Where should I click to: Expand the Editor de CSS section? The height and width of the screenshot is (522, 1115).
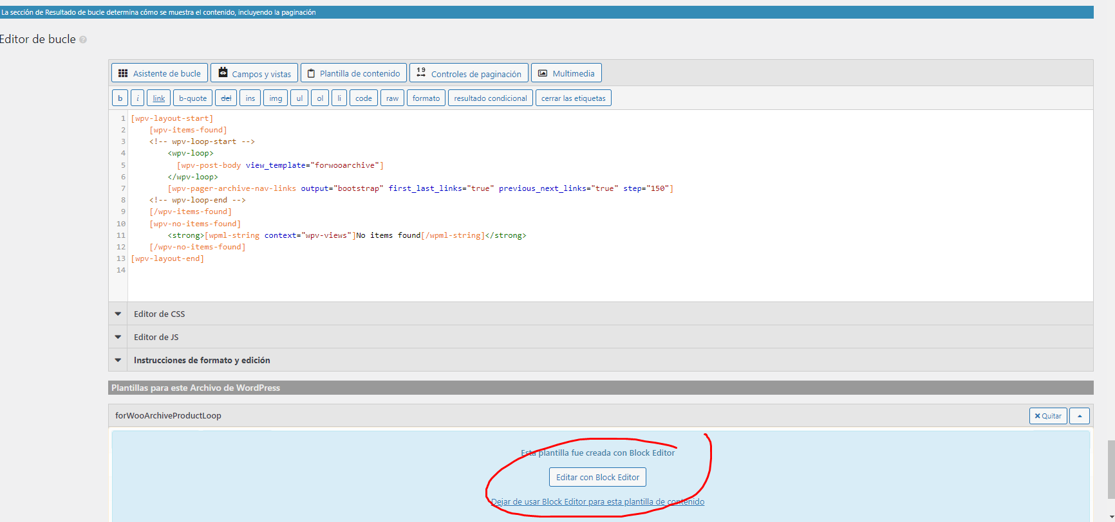[x=601, y=314]
